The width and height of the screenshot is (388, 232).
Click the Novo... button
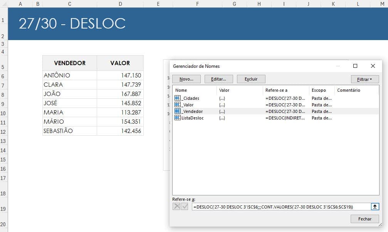(x=186, y=79)
